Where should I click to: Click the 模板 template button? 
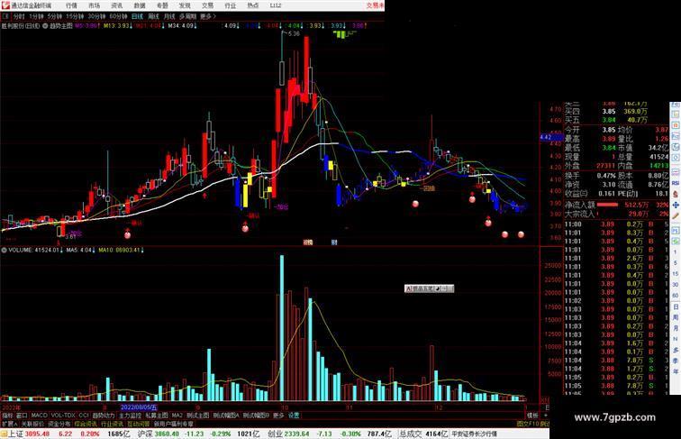pos(532,416)
